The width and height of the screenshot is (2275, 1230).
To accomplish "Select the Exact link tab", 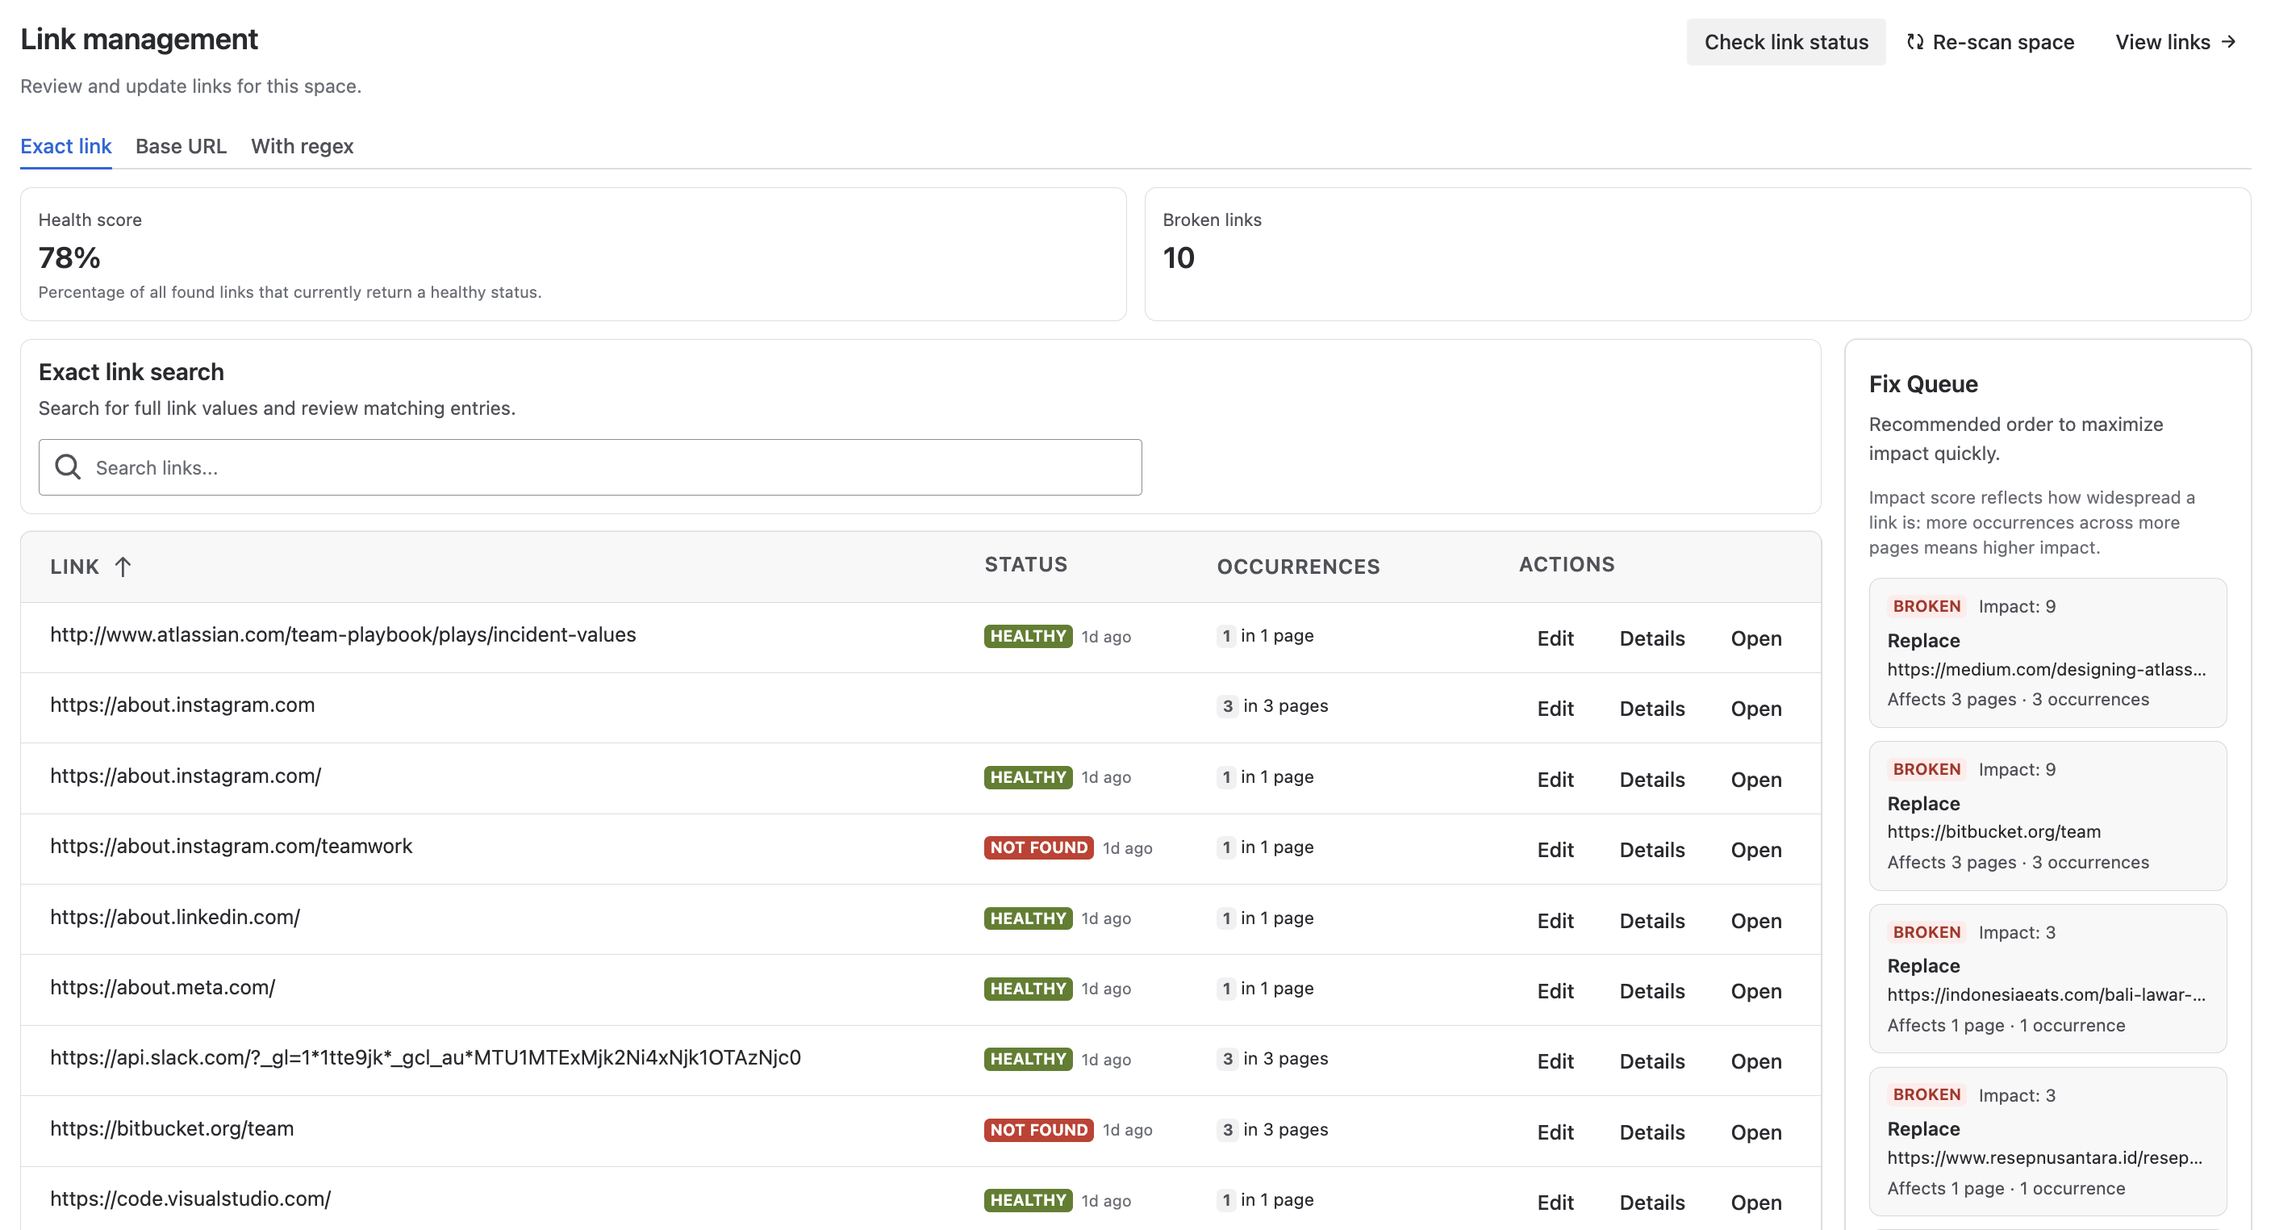I will click(x=65, y=146).
